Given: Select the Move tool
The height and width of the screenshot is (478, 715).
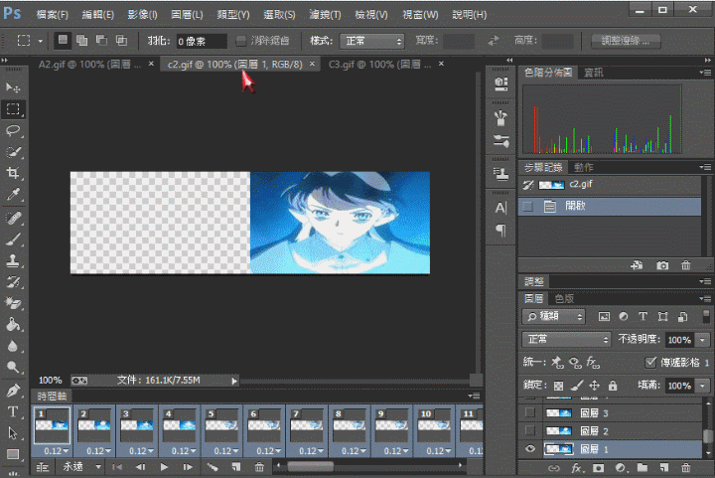Looking at the screenshot, I should pos(13,87).
